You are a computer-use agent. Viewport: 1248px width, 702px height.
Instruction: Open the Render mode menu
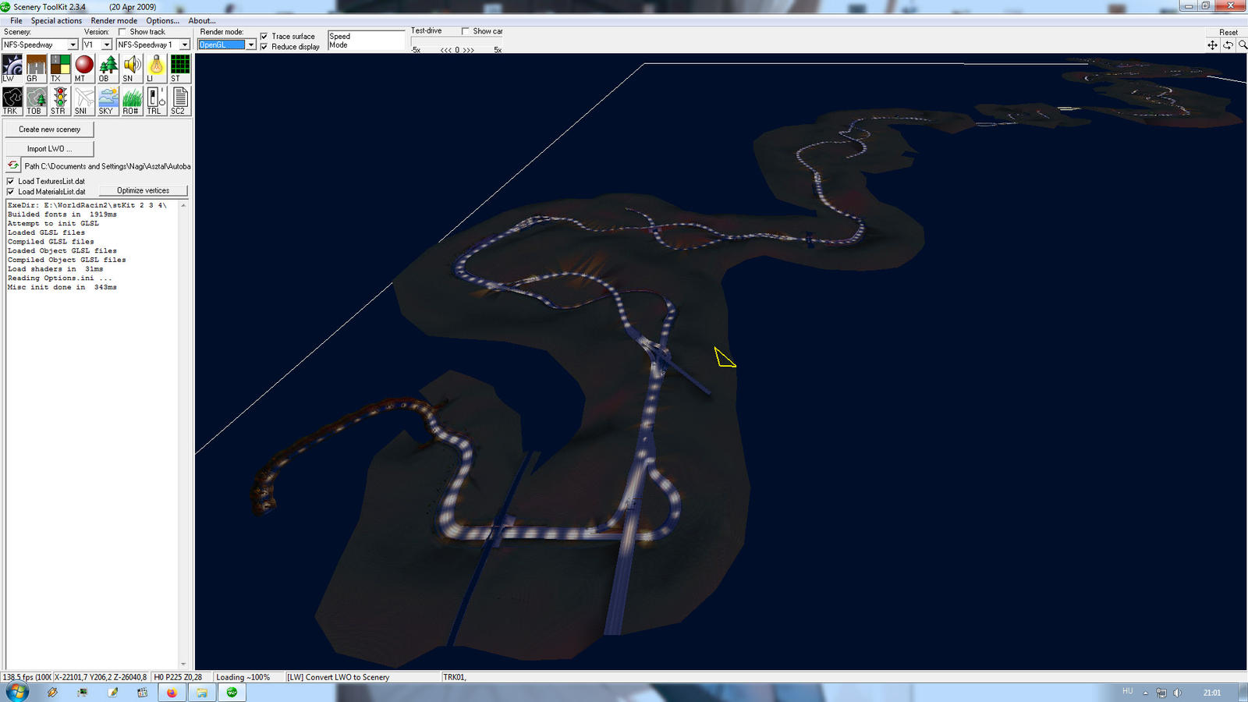114,21
